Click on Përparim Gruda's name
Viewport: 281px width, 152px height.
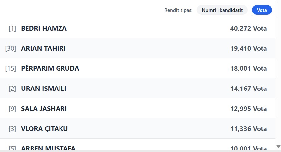pyautogui.click(x=50, y=68)
